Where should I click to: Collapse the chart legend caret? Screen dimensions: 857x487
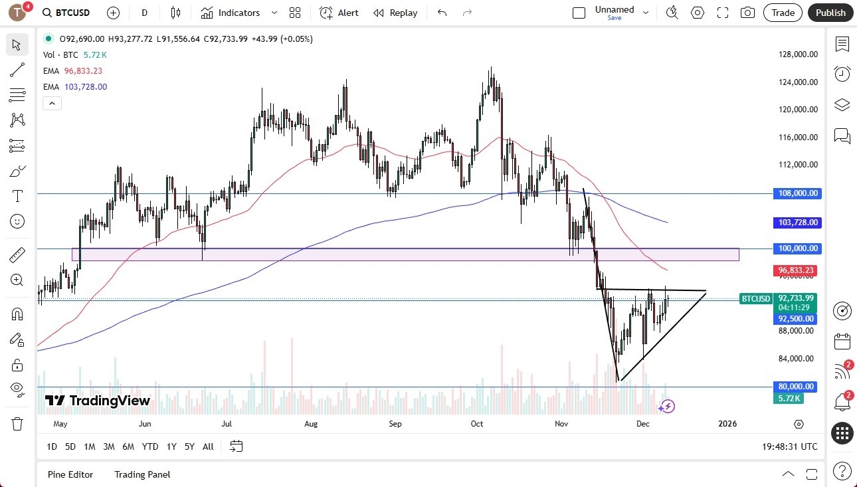pyautogui.click(x=52, y=103)
